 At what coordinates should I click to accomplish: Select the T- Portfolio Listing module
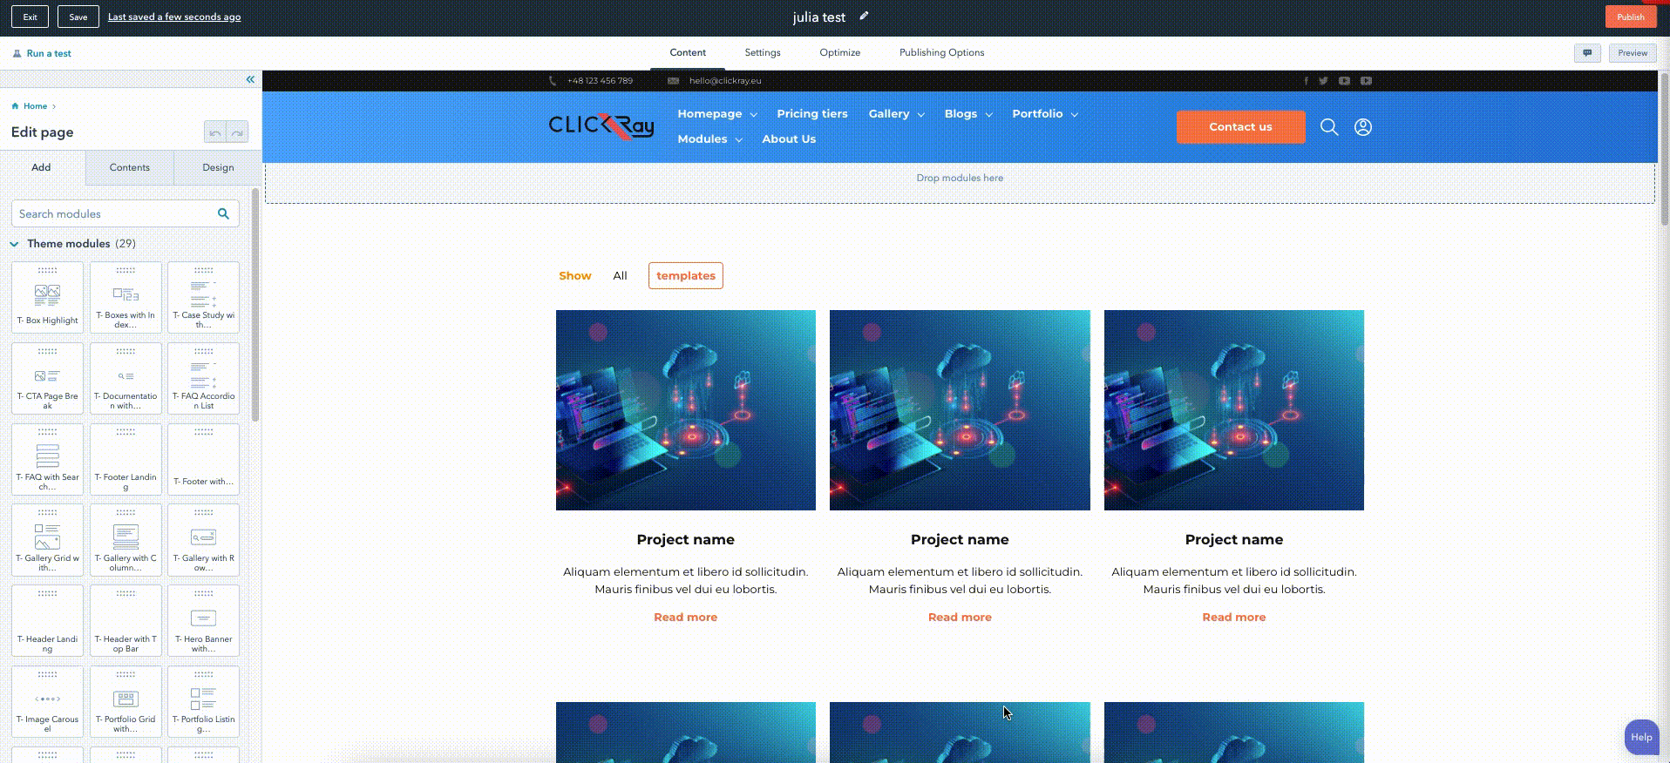(203, 702)
